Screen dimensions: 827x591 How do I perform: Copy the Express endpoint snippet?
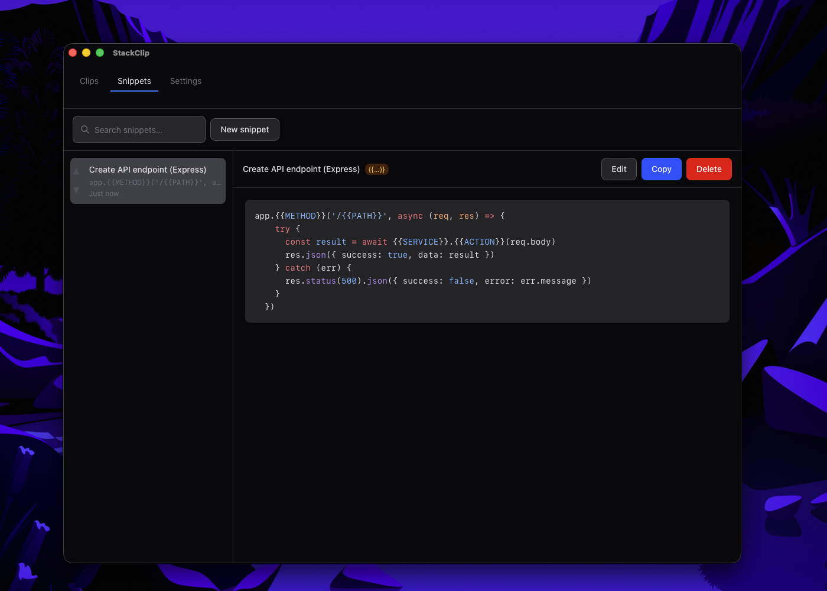[661, 169]
